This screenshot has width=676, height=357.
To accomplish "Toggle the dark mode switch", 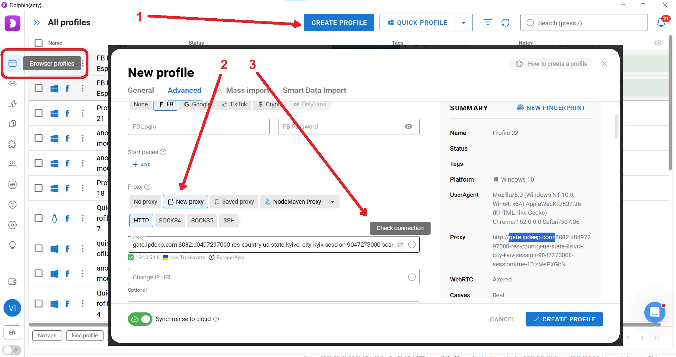I will (x=12, y=350).
